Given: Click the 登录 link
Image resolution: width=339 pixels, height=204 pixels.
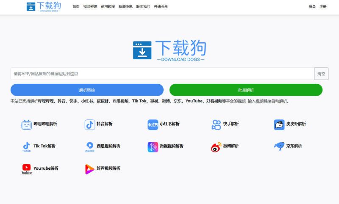Looking at the screenshot, I should coord(312,7).
